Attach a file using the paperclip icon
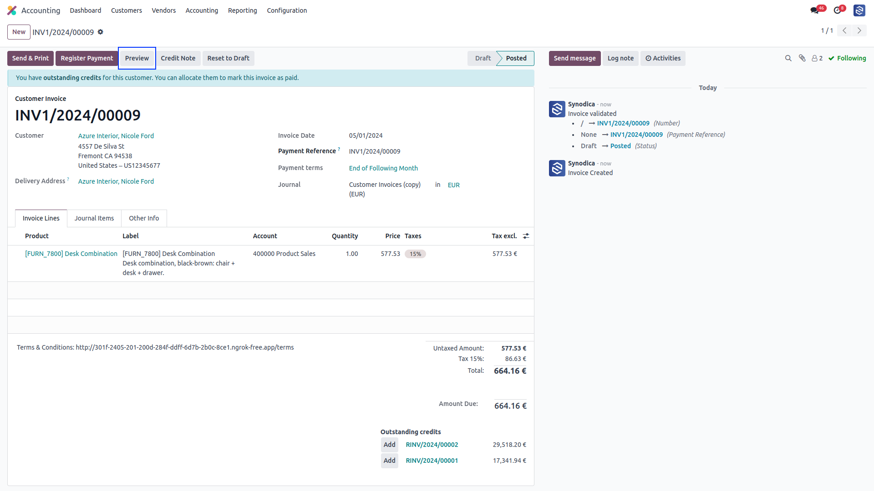 (803, 58)
